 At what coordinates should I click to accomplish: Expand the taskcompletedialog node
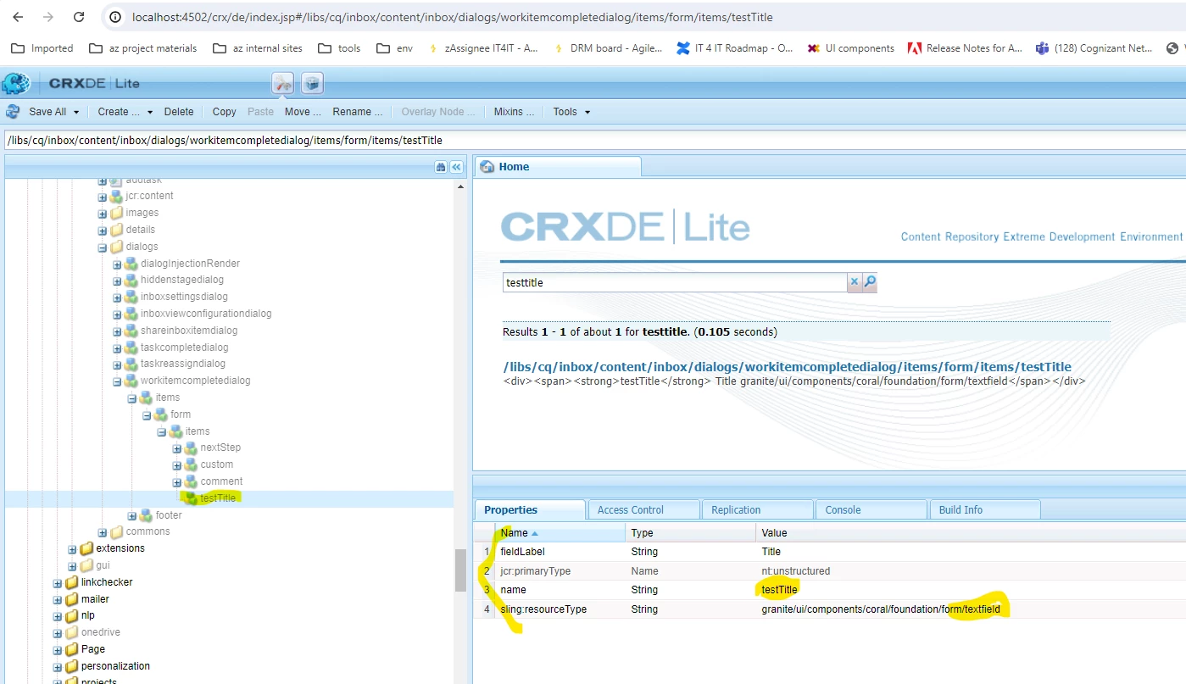[118, 348]
